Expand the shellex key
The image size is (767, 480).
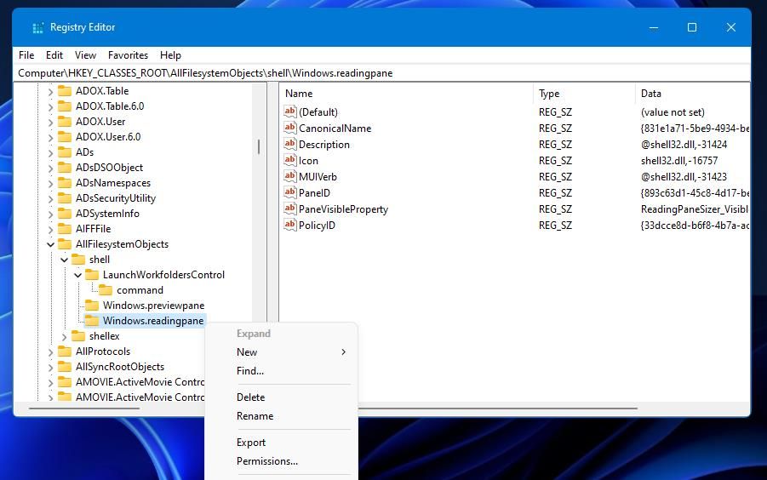tap(64, 337)
